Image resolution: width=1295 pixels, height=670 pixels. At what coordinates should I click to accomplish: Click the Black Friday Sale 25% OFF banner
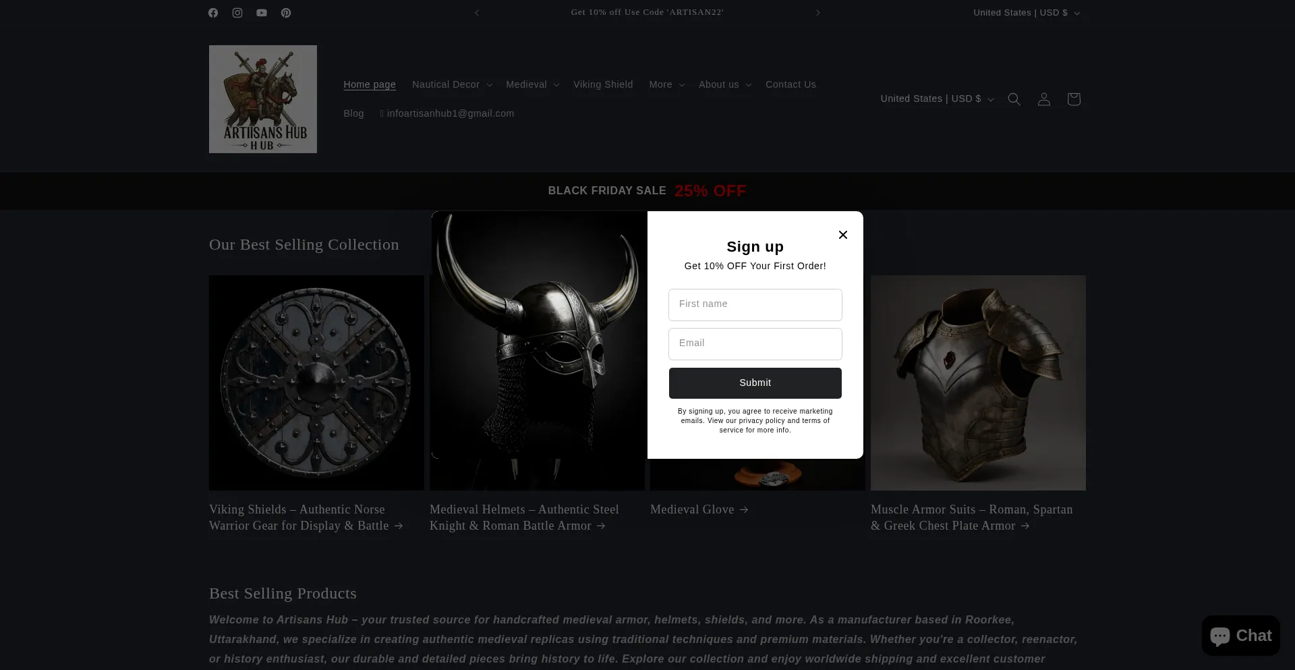coord(647,191)
